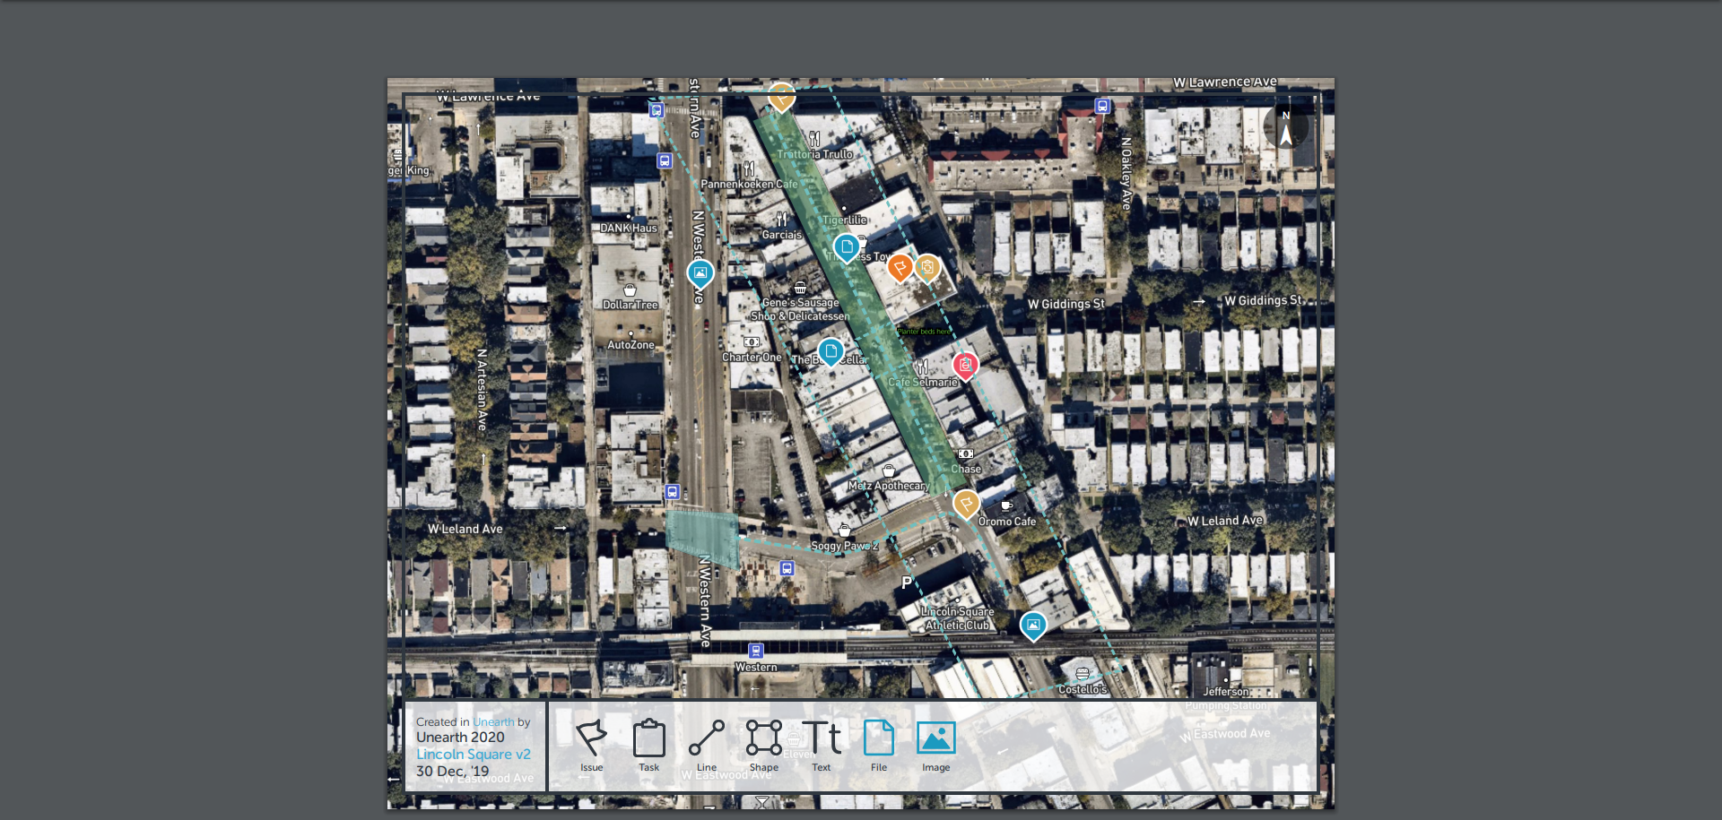Open the blue file marker near Tigerlilie
This screenshot has width=1722, height=820.
(x=846, y=246)
